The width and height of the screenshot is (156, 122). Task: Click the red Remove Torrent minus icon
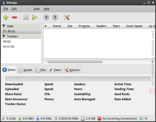point(15,18)
